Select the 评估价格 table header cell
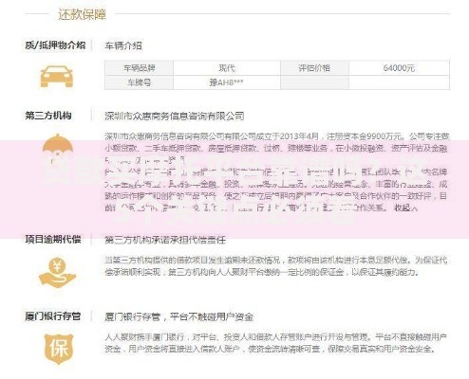The image size is (469, 379). 314,68
